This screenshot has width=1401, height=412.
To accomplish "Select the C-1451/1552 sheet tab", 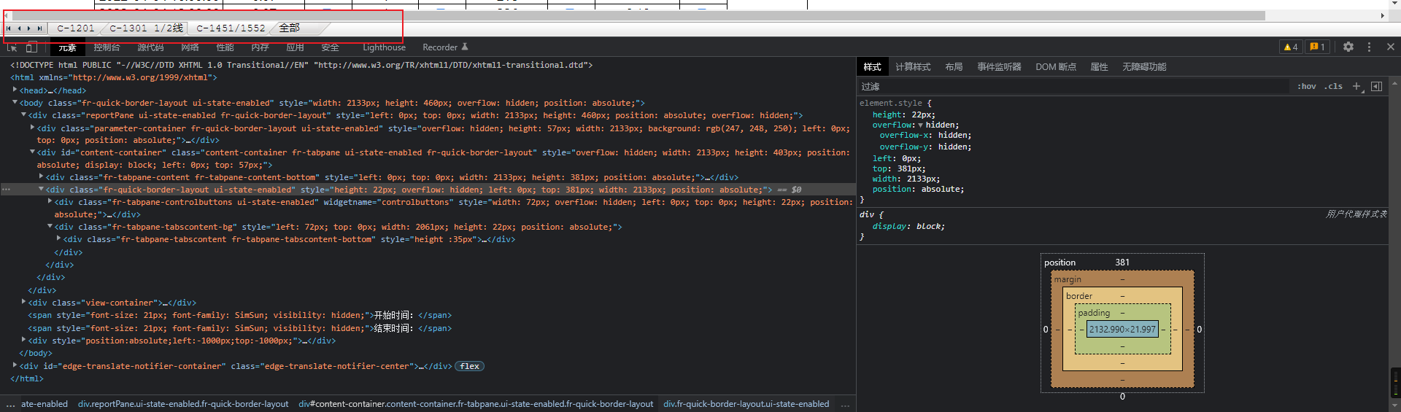I will [x=231, y=28].
